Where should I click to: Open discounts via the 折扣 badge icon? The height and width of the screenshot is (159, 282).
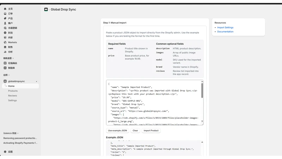[x=5, y=33]
